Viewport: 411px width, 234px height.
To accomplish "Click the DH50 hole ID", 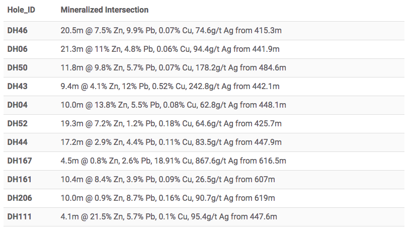I will pyautogui.click(x=17, y=68).
